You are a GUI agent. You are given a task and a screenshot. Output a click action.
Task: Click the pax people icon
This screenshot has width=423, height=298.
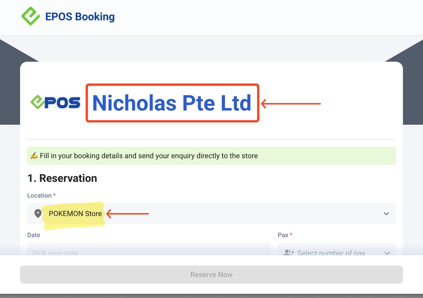[x=288, y=253]
